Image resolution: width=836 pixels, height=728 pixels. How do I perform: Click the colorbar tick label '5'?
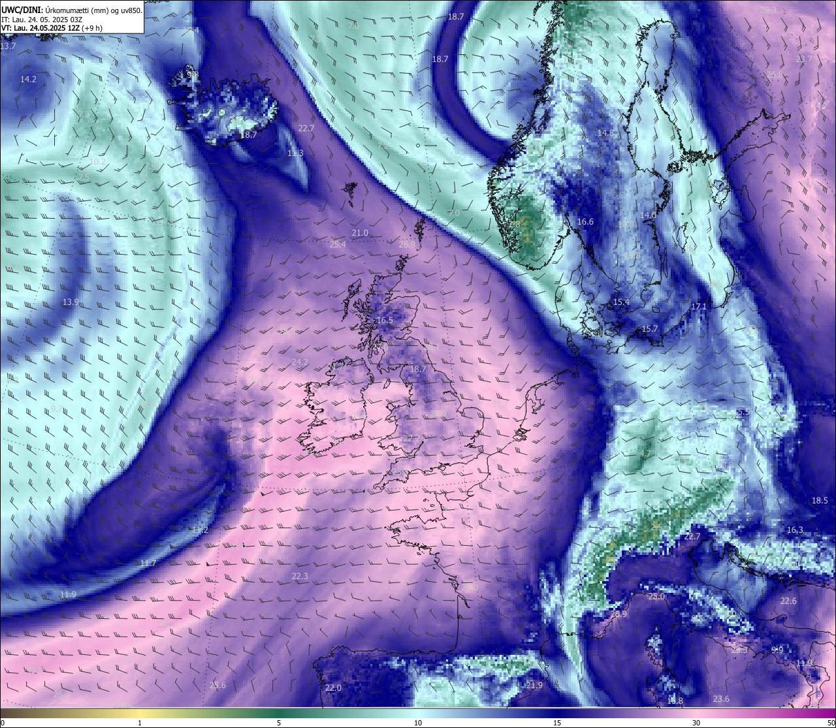[279, 723]
